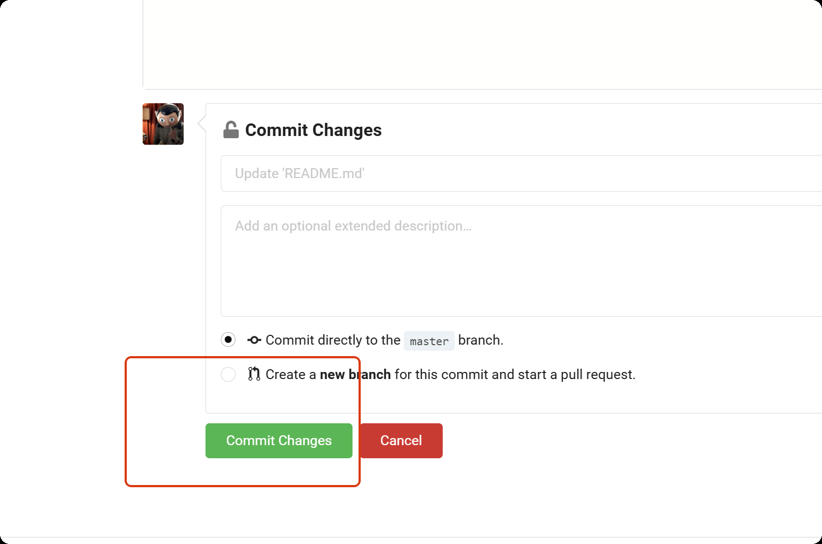Focus the optional extended description text area
This screenshot has width=822, height=544.
click(519, 261)
